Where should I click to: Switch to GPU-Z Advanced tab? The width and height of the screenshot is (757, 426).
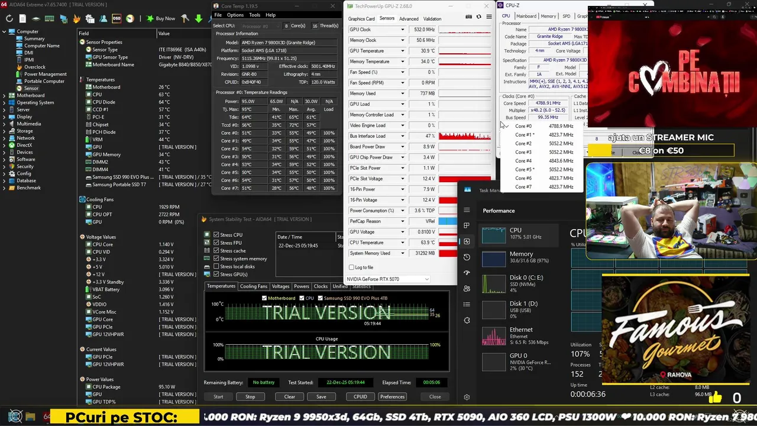tap(409, 18)
